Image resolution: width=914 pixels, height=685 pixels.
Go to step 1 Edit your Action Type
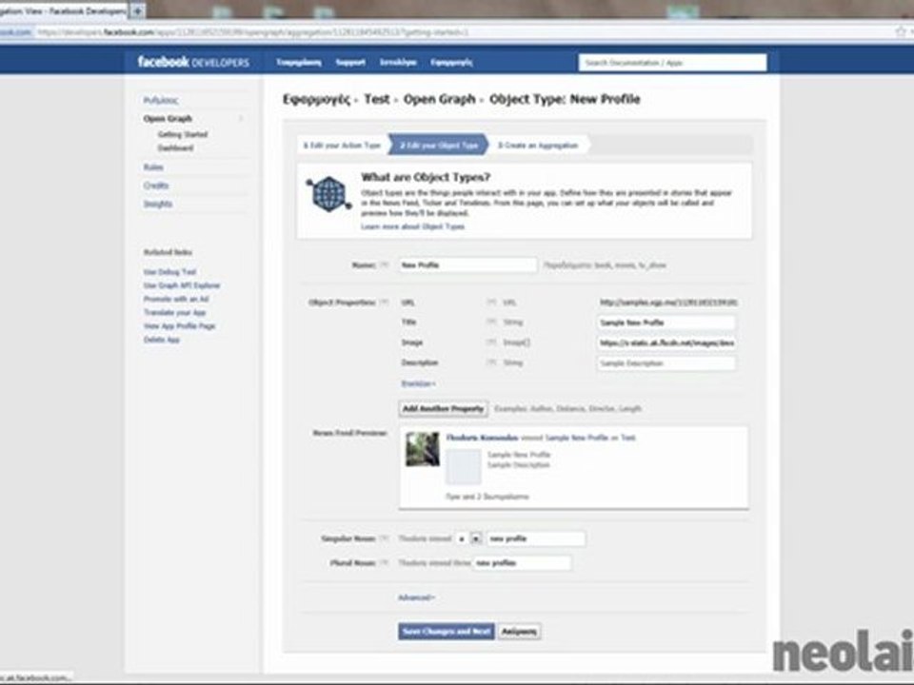pos(342,145)
